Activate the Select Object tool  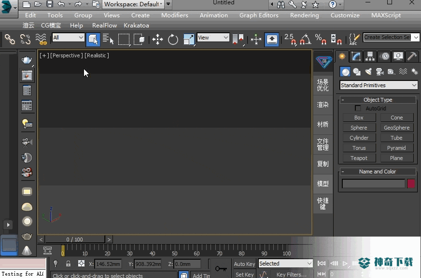pyautogui.click(x=93, y=40)
